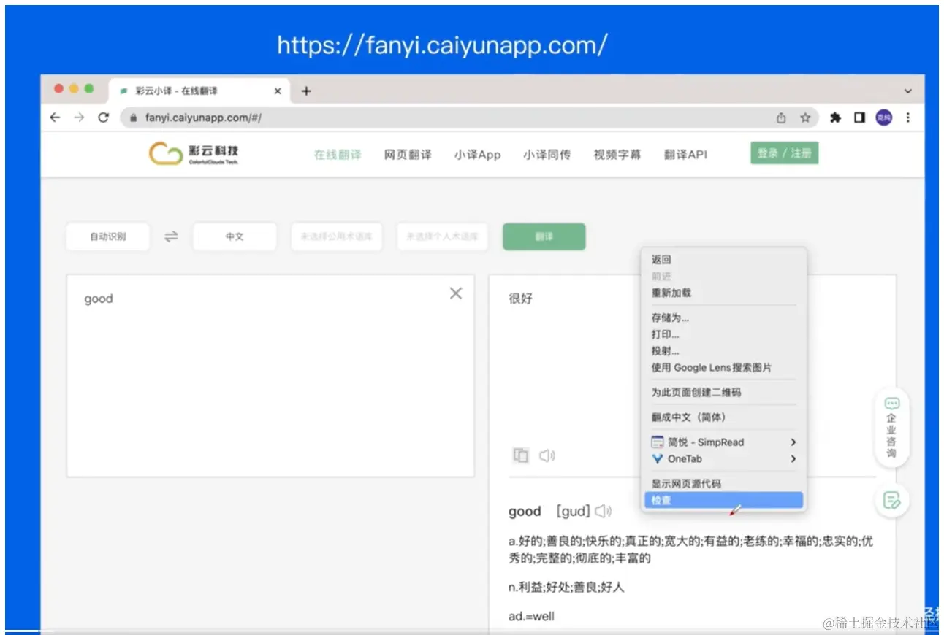Swap languages with the arrows icon

pyautogui.click(x=171, y=236)
